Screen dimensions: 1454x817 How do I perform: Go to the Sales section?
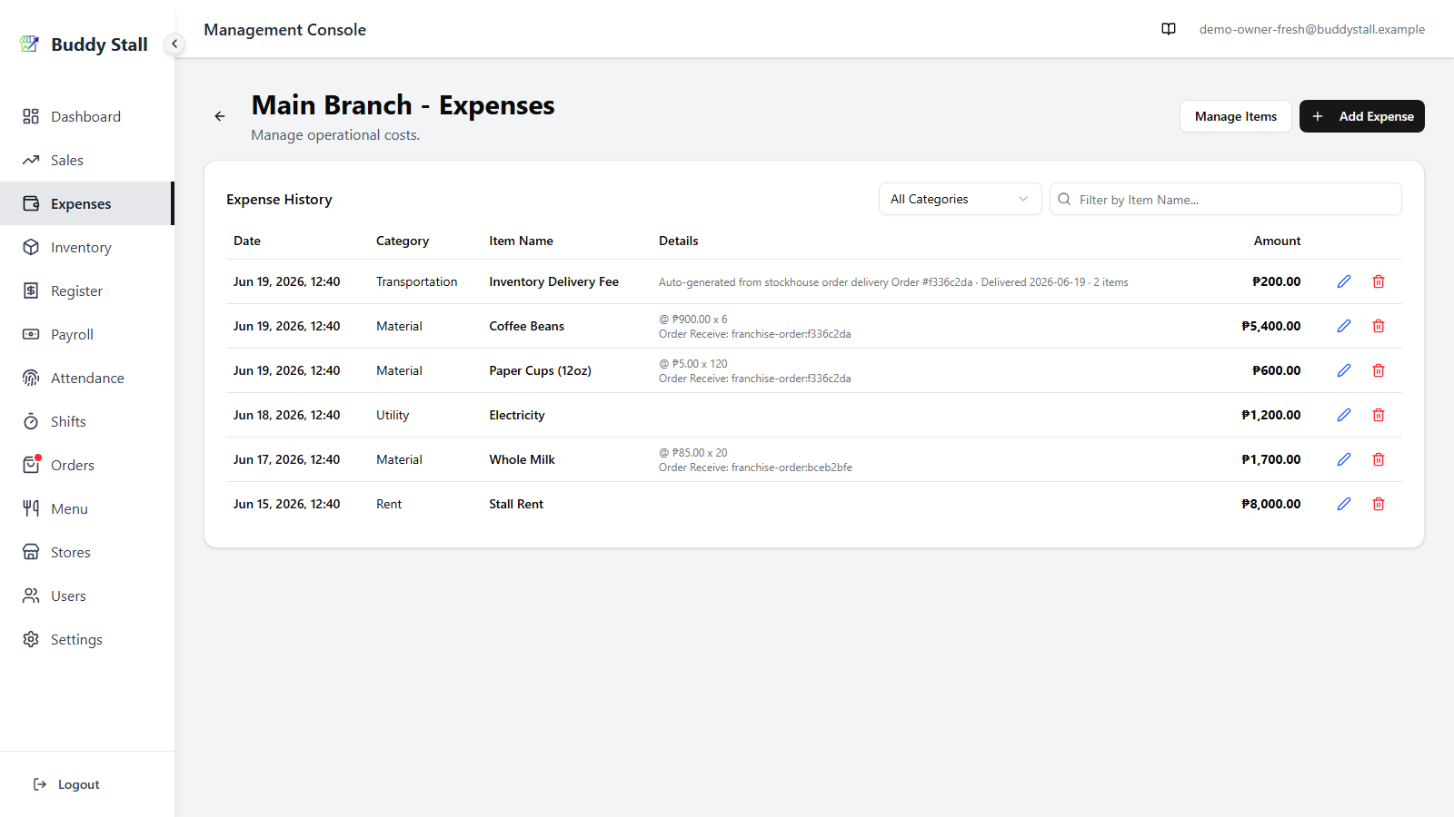(86, 160)
